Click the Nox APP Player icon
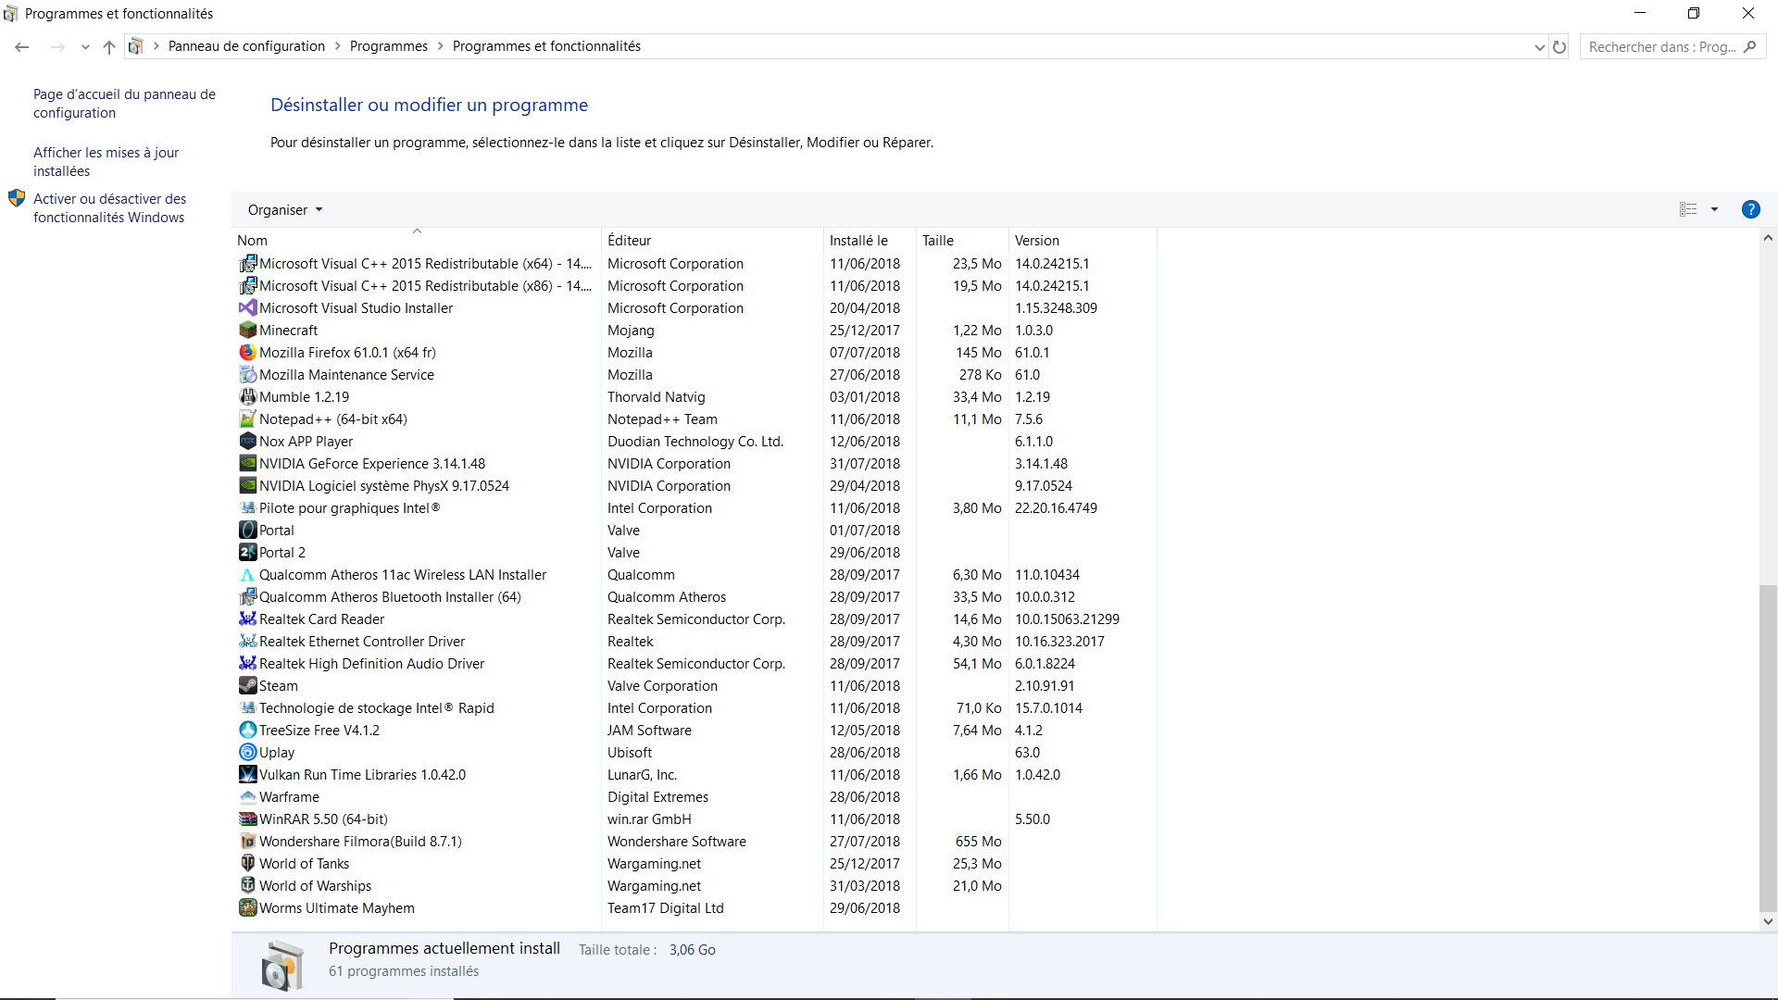1778x1000 pixels. (247, 442)
